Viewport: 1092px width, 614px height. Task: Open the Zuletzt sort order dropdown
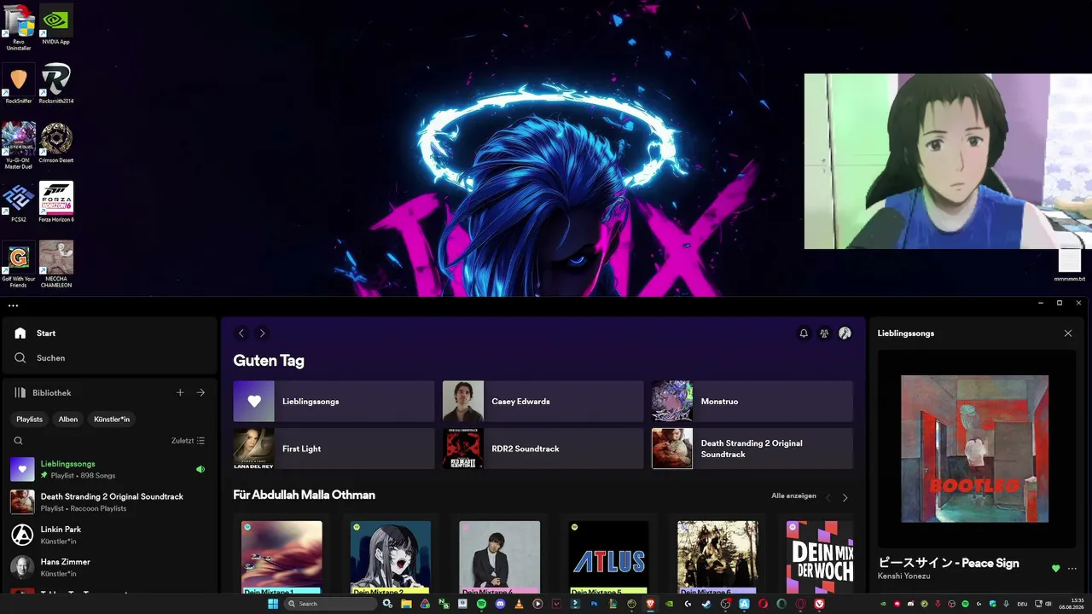pos(188,441)
